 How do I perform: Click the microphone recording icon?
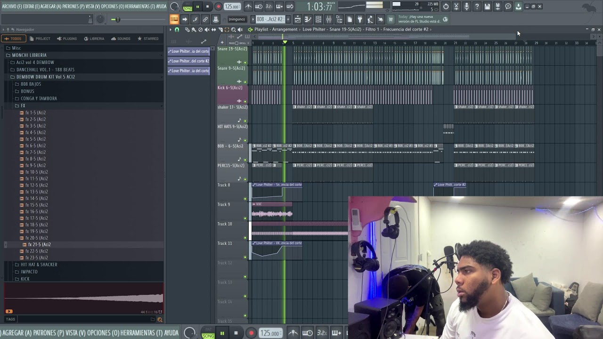[466, 7]
